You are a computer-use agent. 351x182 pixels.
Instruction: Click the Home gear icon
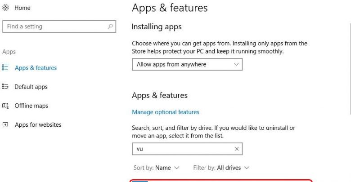tap(6, 8)
